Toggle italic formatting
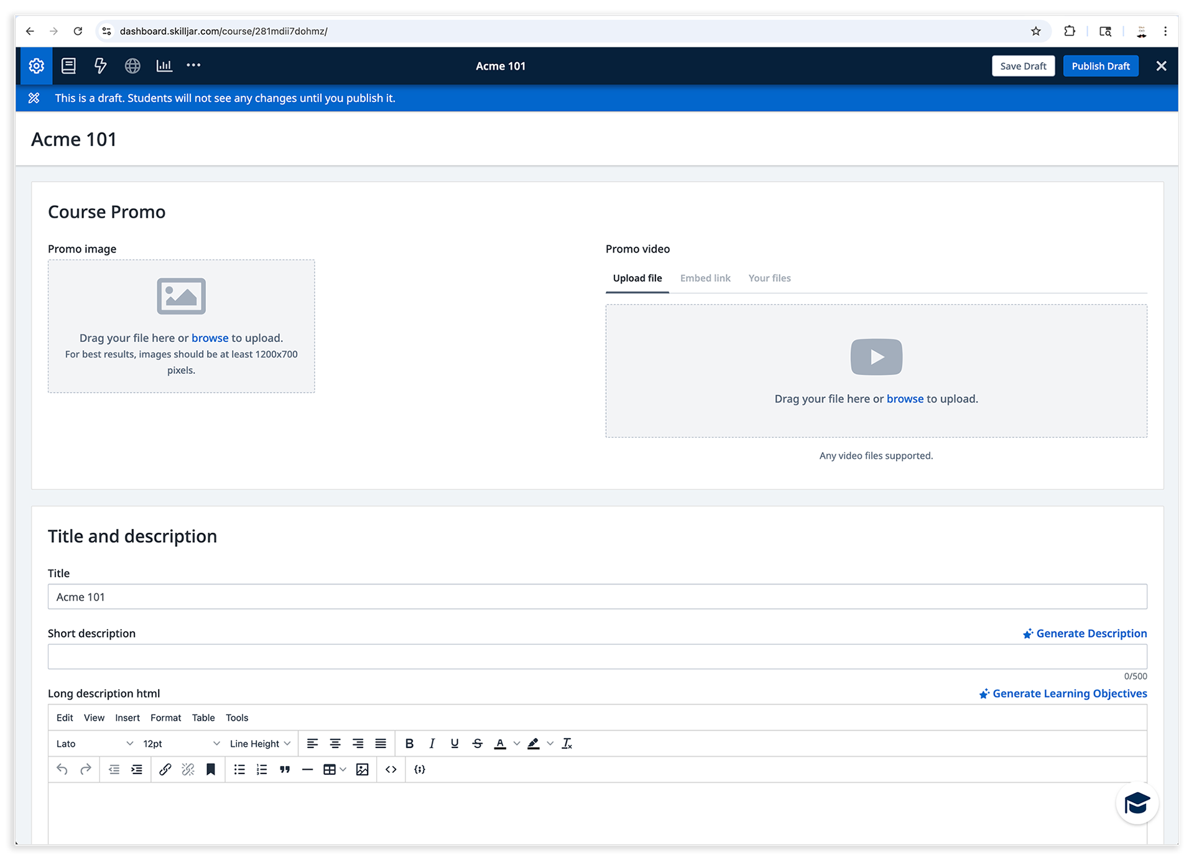The height and width of the screenshot is (860, 1194). 432,744
